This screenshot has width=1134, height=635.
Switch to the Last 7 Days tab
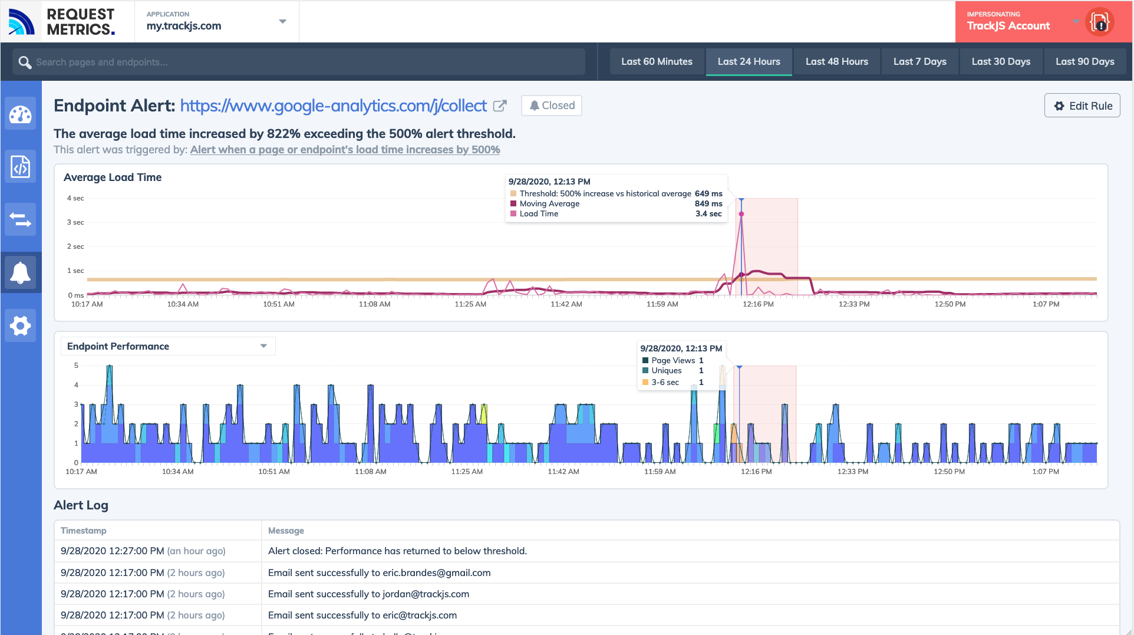[919, 61]
